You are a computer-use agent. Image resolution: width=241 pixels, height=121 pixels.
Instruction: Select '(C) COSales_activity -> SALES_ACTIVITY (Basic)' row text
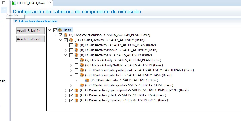(x=109, y=40)
